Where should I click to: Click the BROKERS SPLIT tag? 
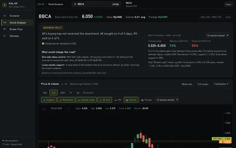(x=53, y=28)
